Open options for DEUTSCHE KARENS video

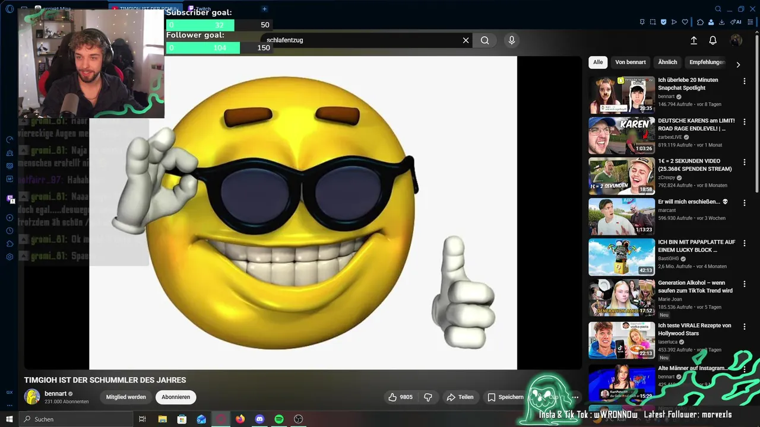point(745,122)
